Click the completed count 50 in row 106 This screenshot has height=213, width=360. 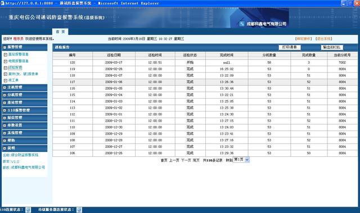click(x=309, y=153)
